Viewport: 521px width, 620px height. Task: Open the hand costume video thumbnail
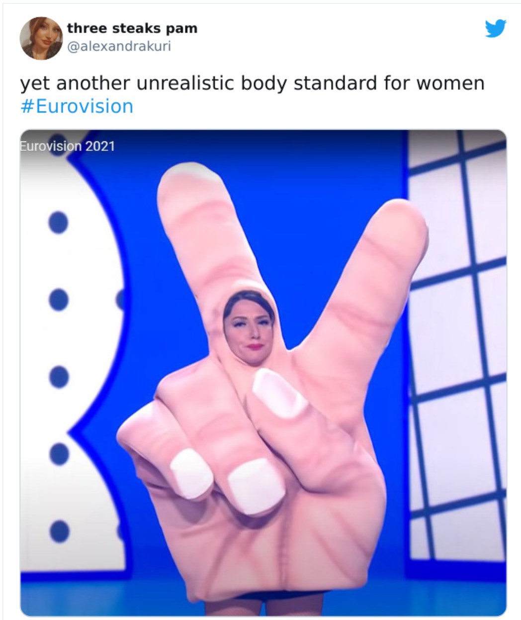pyautogui.click(x=263, y=373)
